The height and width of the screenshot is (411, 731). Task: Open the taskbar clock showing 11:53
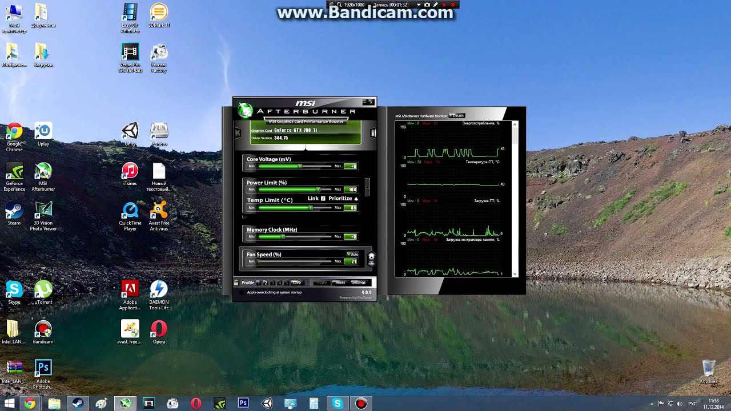tap(714, 404)
